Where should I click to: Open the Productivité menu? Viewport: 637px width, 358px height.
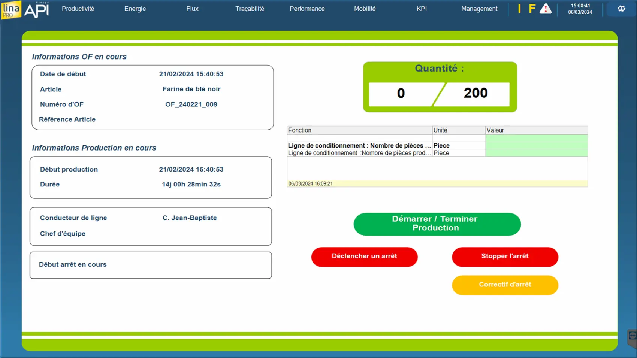(x=78, y=9)
